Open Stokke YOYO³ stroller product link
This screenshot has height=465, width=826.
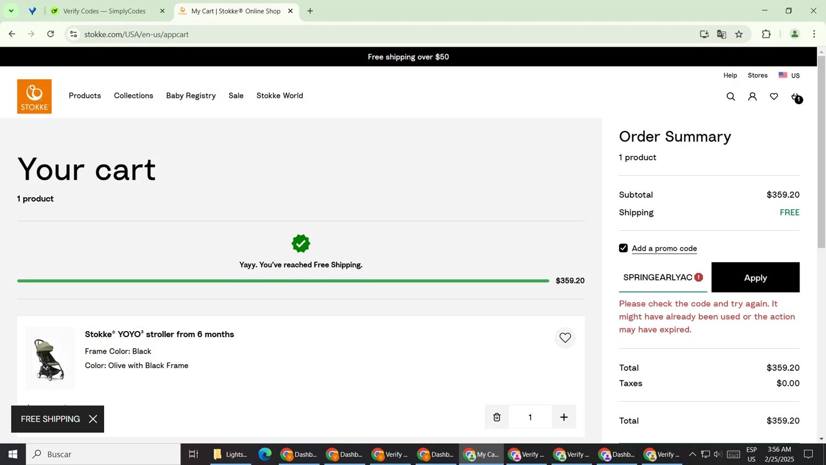click(x=160, y=334)
